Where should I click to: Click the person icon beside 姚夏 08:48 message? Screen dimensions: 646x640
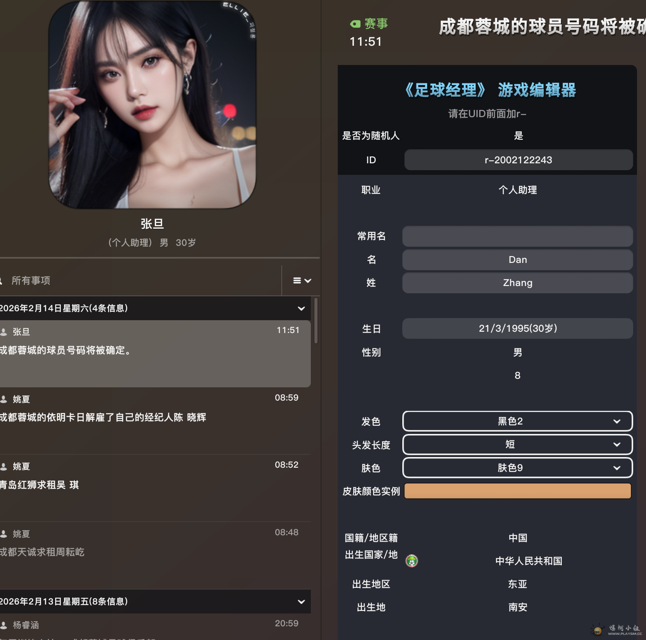[x=4, y=534]
